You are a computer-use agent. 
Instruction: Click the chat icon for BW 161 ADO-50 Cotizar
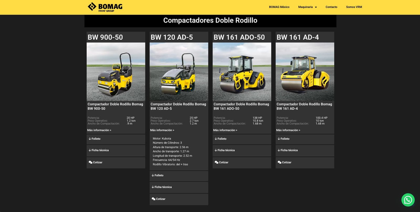click(x=216, y=162)
